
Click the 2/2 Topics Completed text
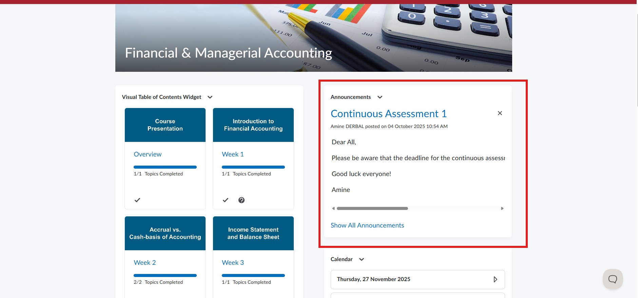pyautogui.click(x=158, y=282)
